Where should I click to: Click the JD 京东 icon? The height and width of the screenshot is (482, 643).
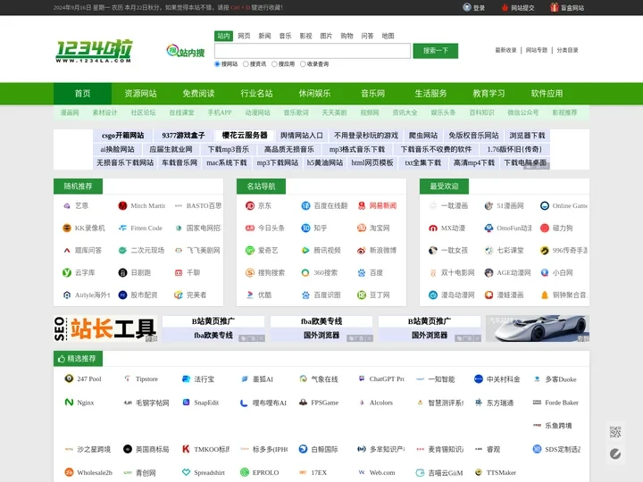[250, 206]
